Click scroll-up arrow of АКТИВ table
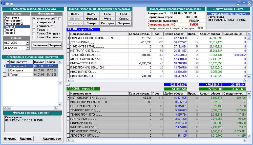Image resolution: width=253 pixels, height=145 pixels. click(x=249, y=34)
